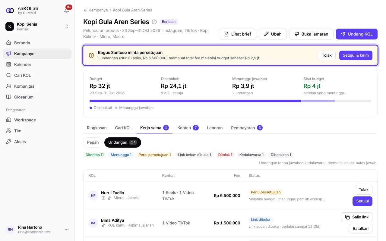Open Glosarium in the sidebar
This screenshot has height=241, width=386.
point(37,97)
